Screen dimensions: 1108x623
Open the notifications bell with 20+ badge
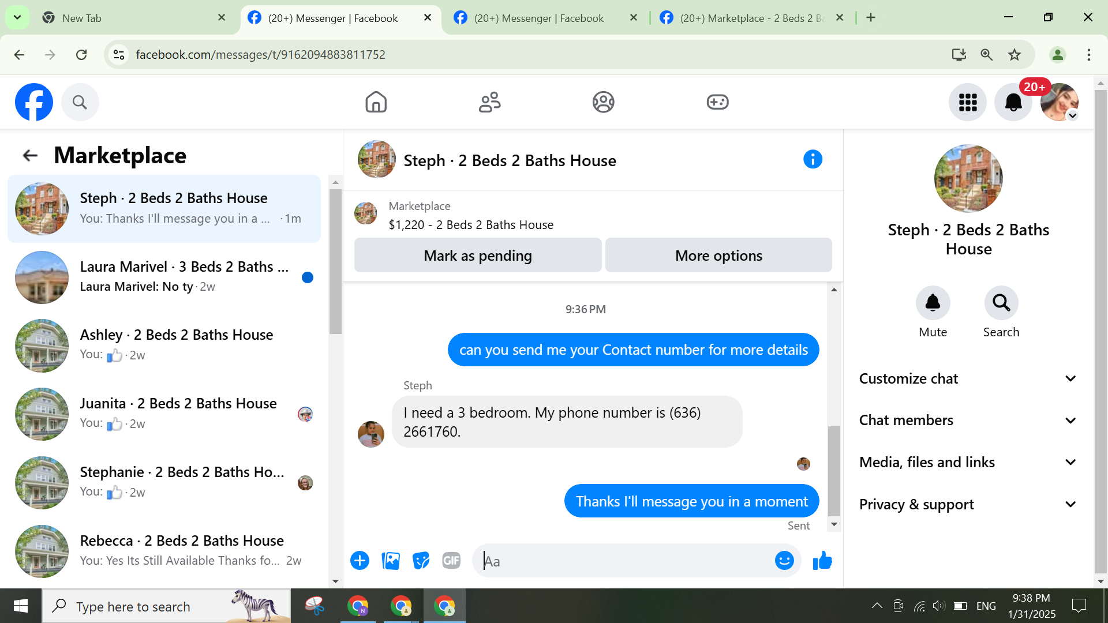1013,102
